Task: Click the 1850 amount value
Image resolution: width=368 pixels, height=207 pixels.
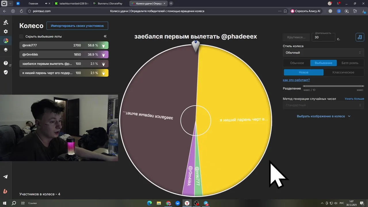Action: [77, 55]
